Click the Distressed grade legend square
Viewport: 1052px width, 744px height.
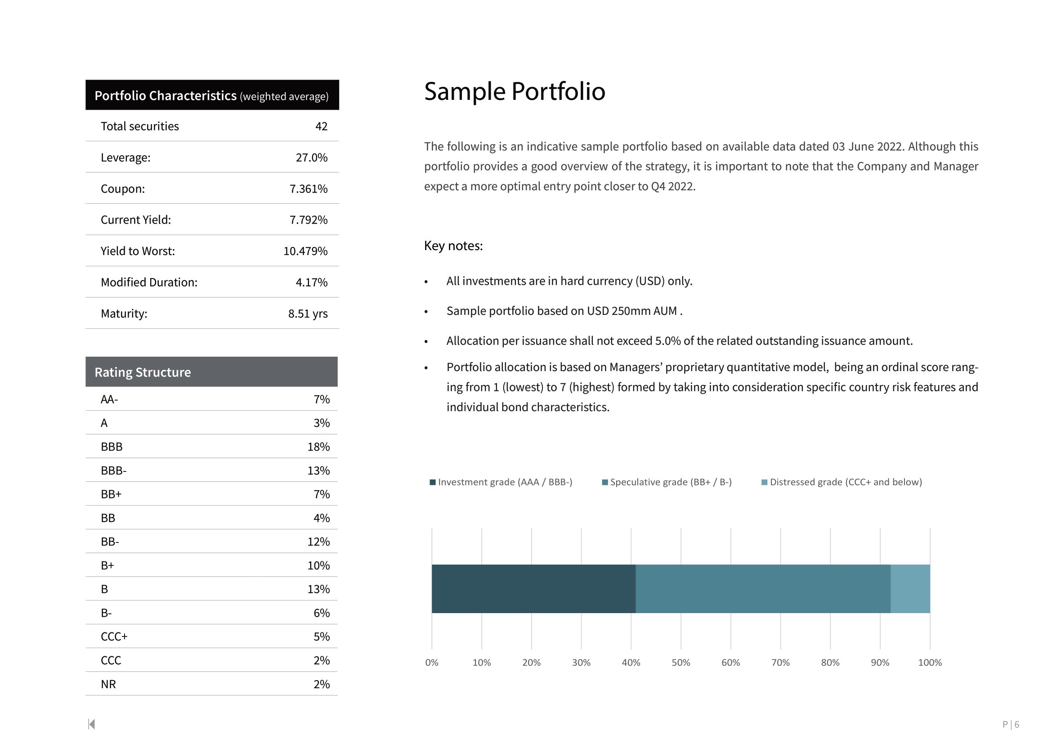[x=764, y=482]
